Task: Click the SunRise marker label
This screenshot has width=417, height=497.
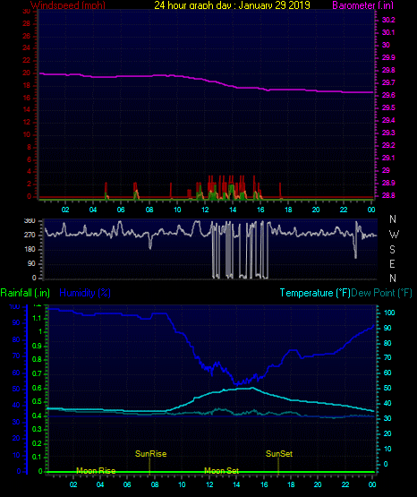Action: tap(150, 454)
